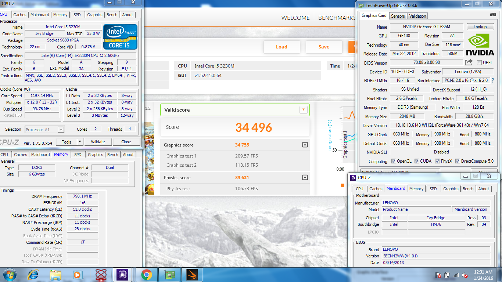Switch to GPU-Z via its taskbar icon

click(169, 275)
